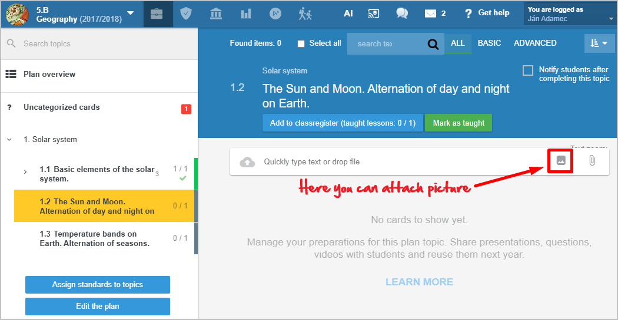Viewport: 618px width, 320px height.
Task: Expand topic 1.1 Basic elements
Action: point(25,171)
